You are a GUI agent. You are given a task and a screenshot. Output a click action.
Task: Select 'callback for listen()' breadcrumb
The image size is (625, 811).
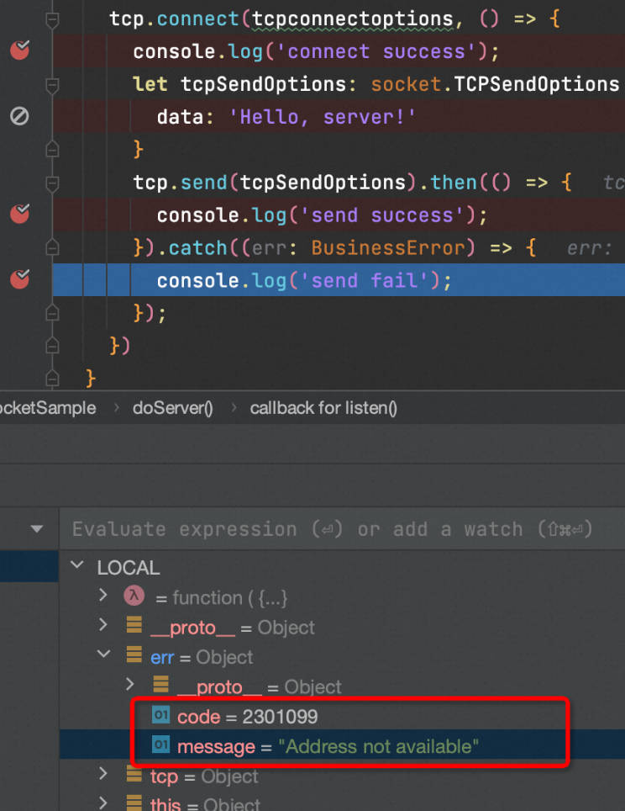[323, 408]
